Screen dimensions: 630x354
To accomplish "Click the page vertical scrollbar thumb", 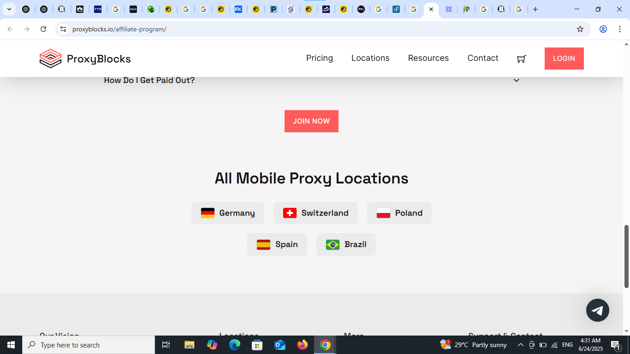I will 626,257.
